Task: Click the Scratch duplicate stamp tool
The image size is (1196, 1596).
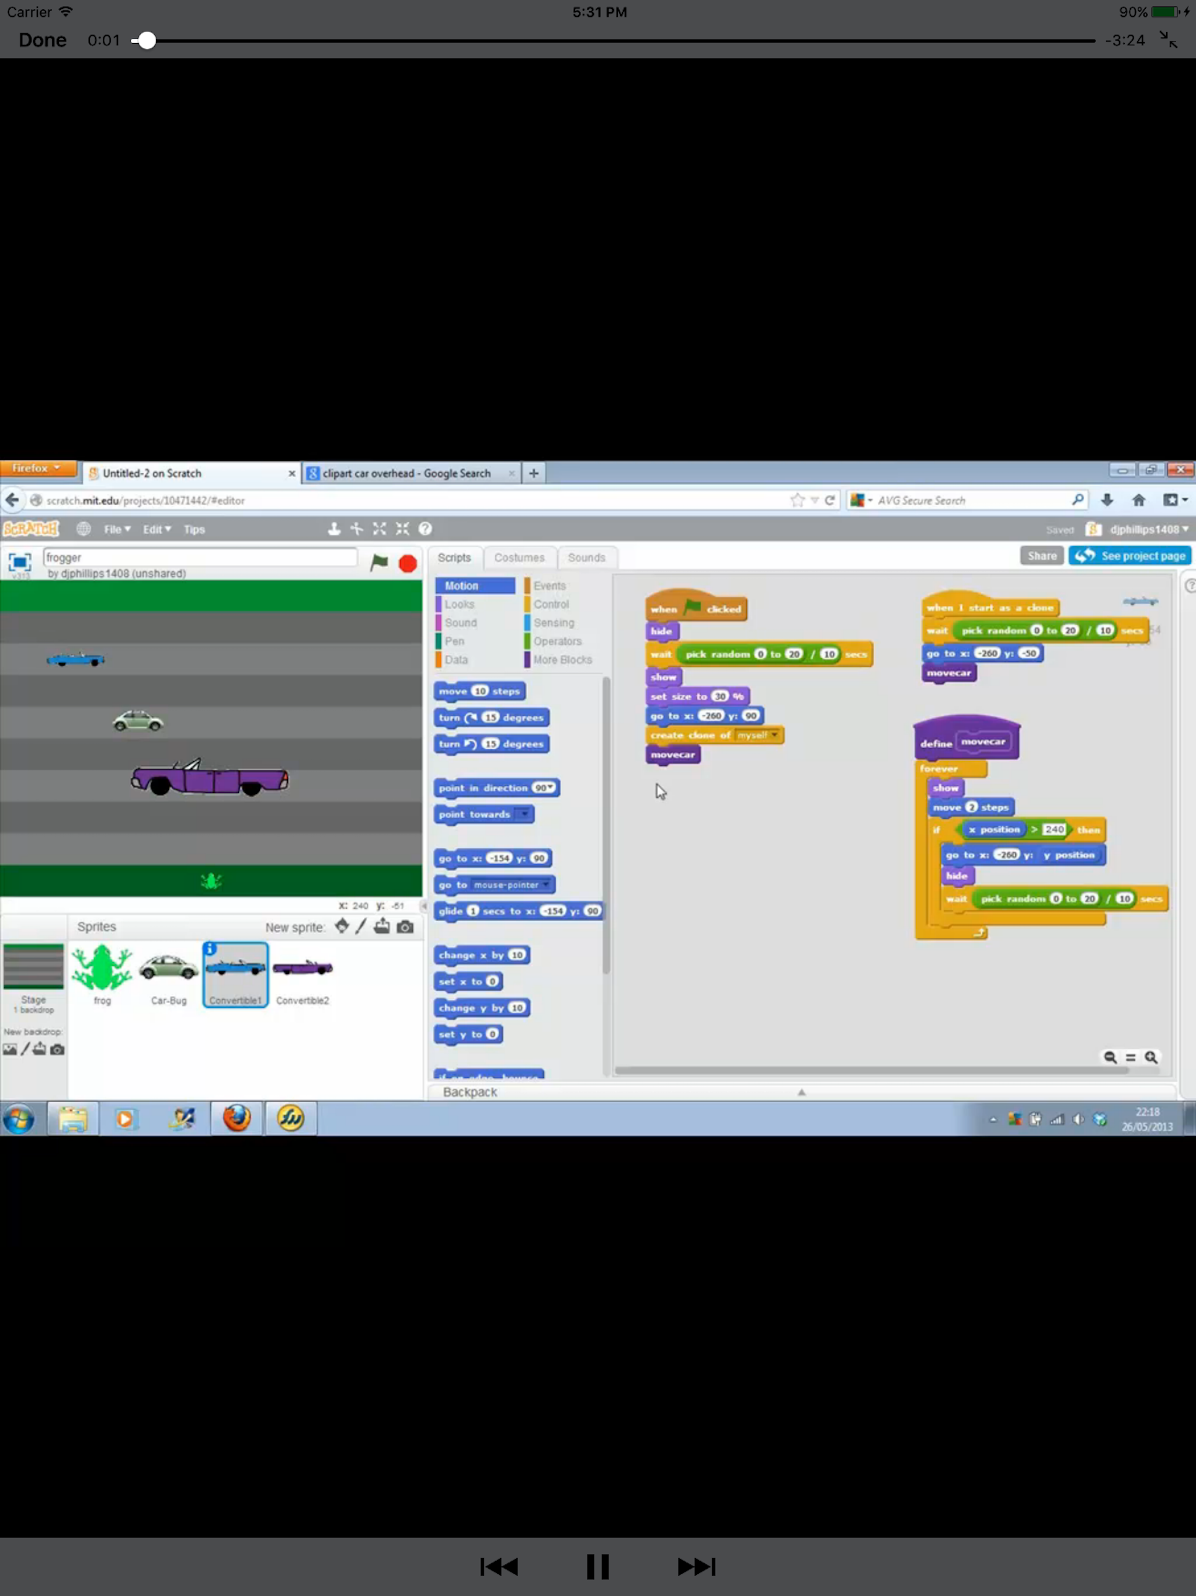Action: [334, 529]
